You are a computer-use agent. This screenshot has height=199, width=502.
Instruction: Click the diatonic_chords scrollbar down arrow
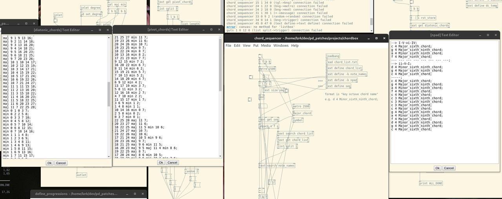coord(109,156)
